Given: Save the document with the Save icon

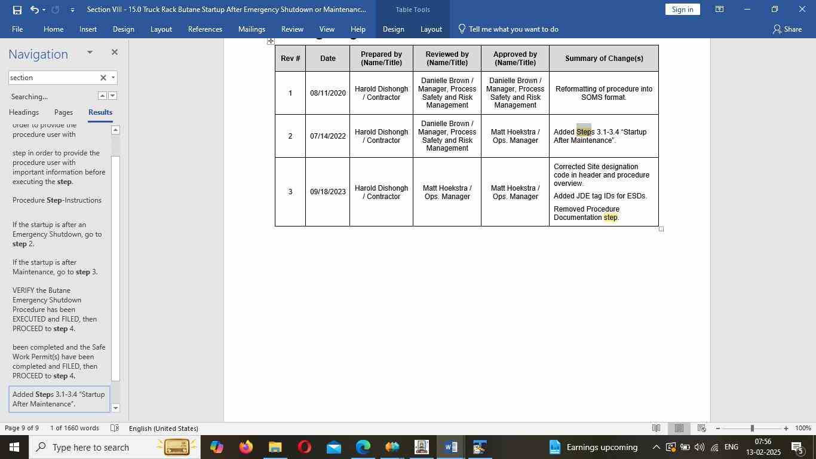Looking at the screenshot, I should pos(17,10).
